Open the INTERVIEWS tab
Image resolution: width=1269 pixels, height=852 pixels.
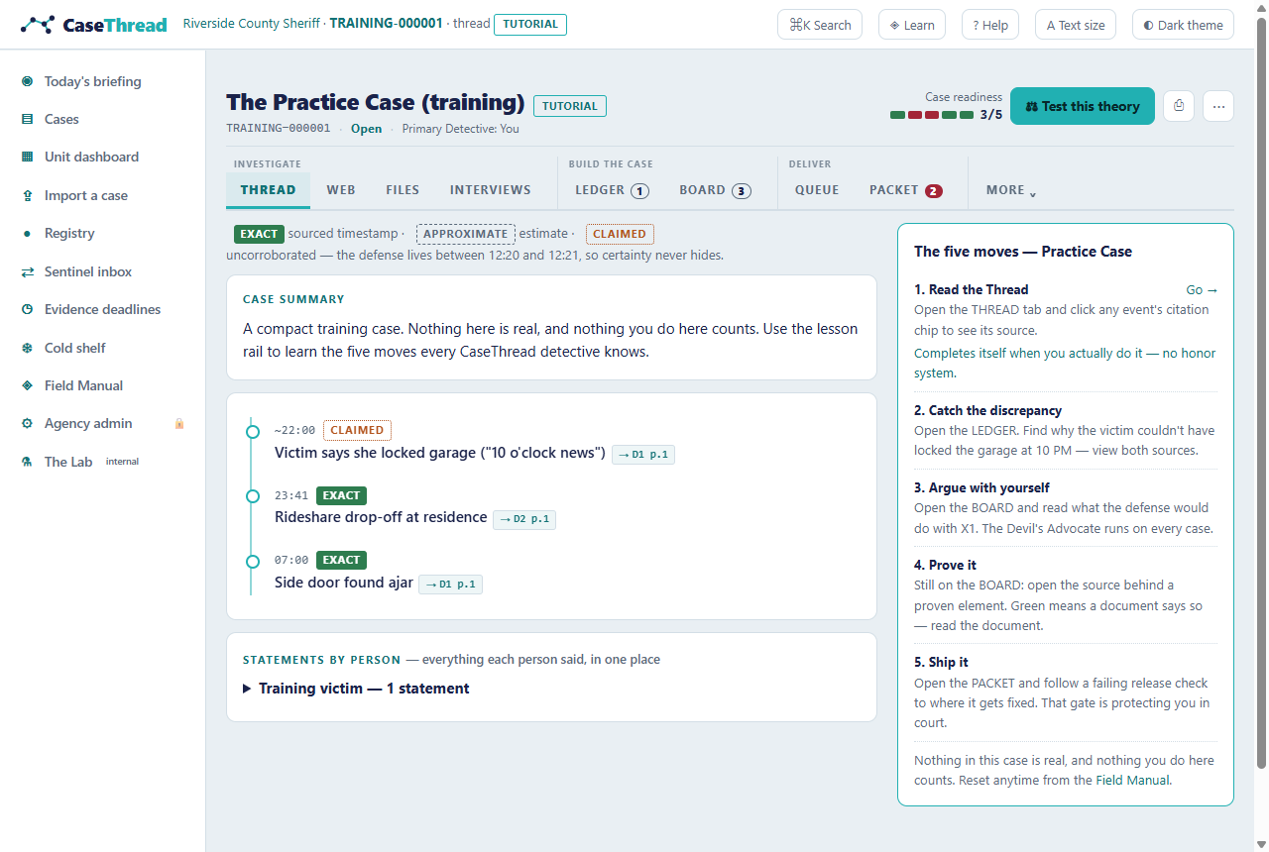[x=491, y=190]
